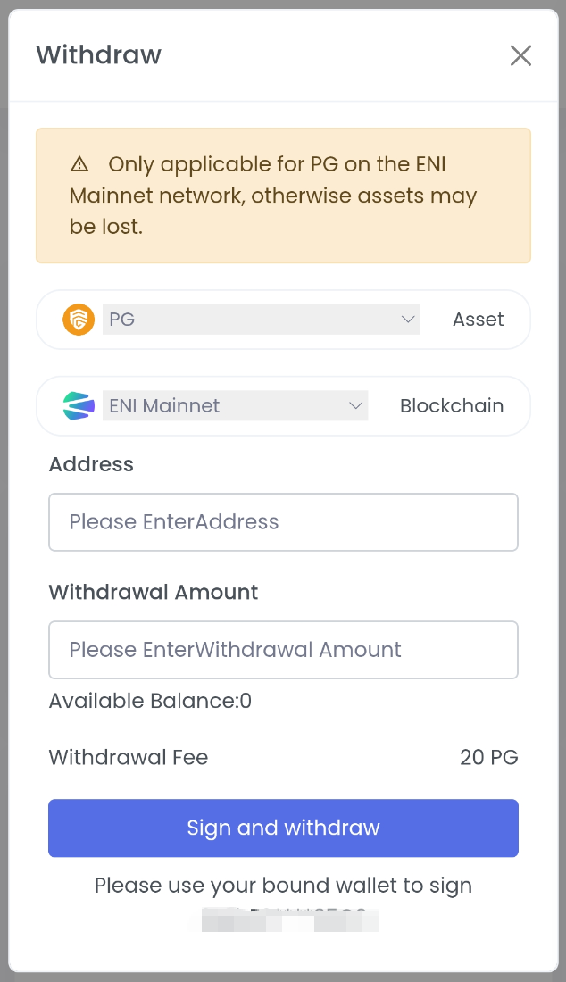Open the PG asset dropdown
Viewport: 566px width, 982px height.
tap(261, 320)
